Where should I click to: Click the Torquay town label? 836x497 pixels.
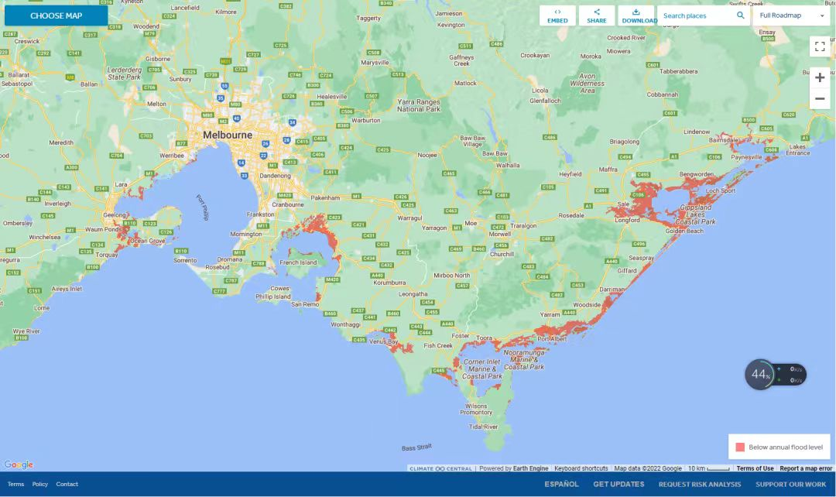pos(107,255)
